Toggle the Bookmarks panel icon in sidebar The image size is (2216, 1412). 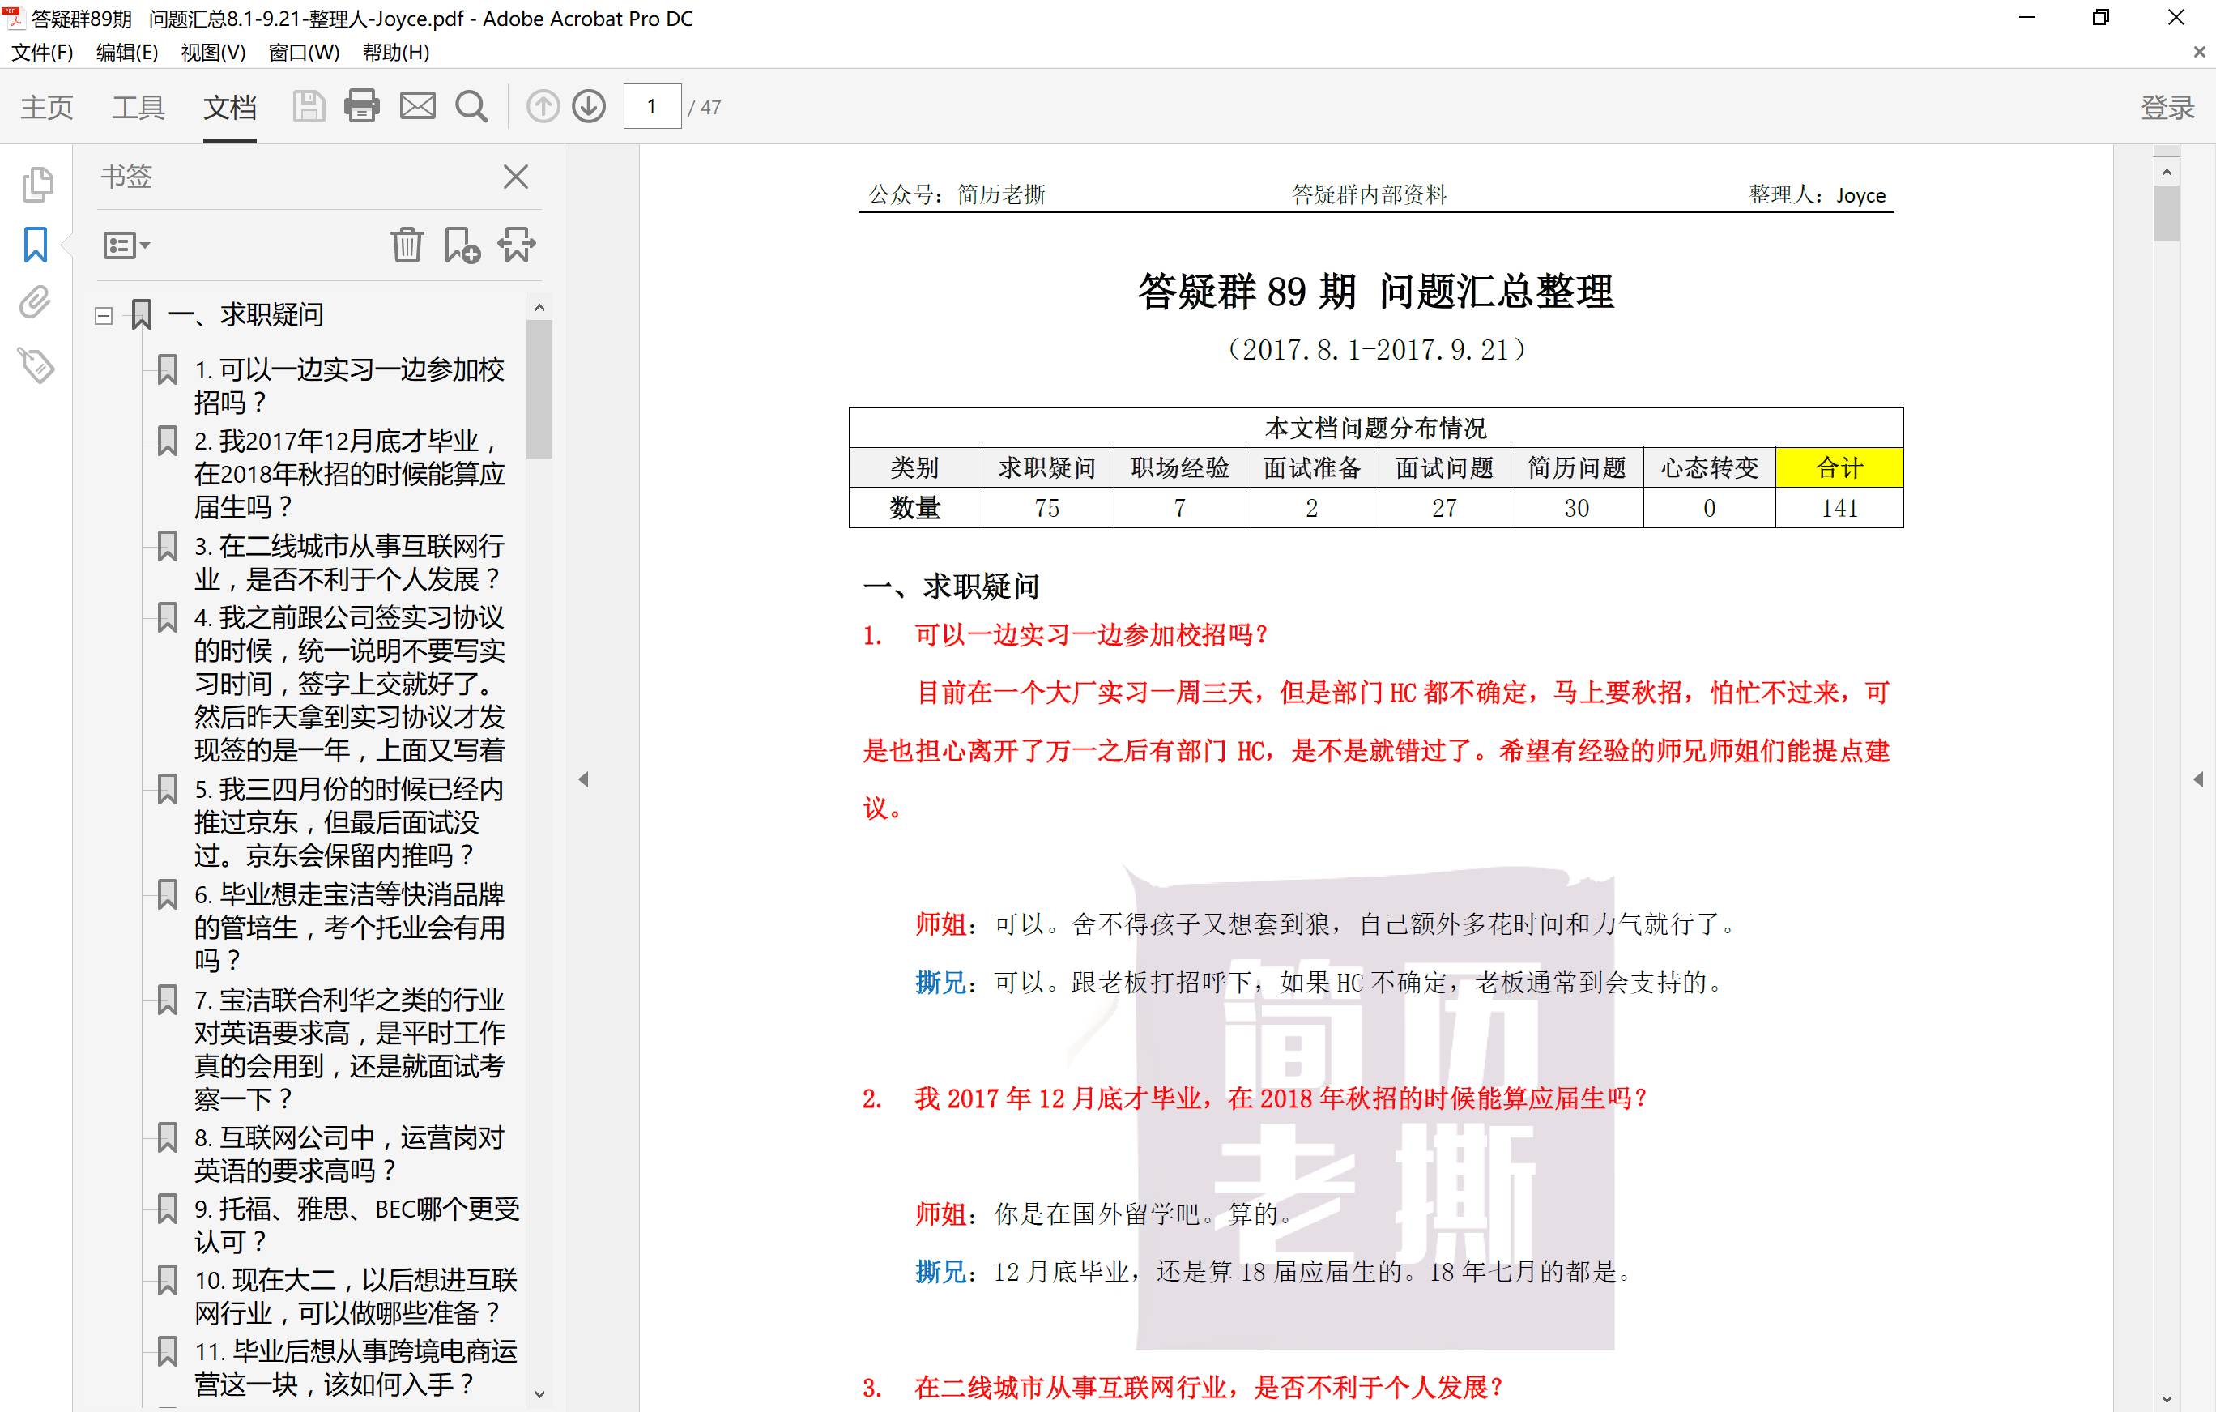pos(36,245)
